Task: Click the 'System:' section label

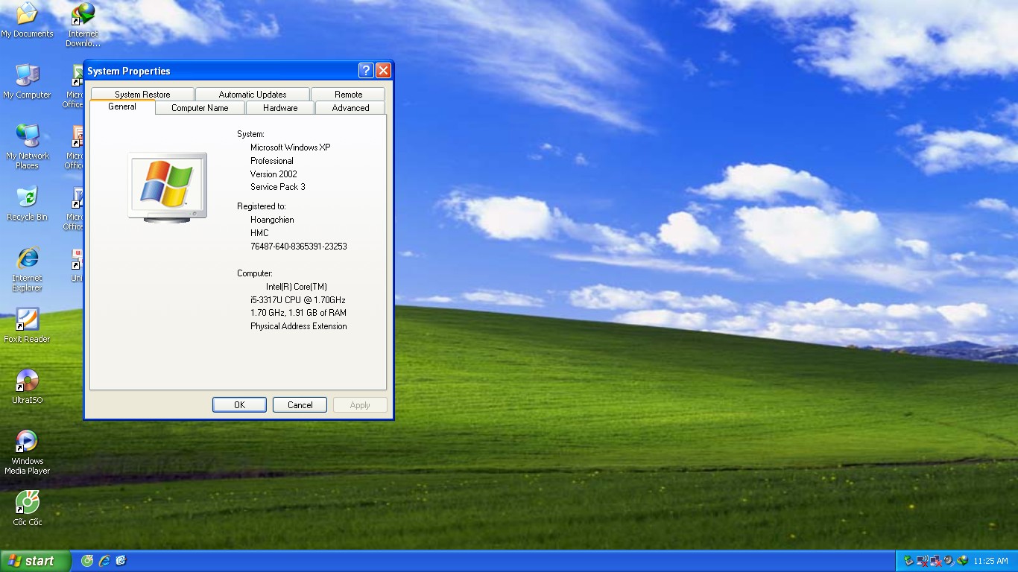Action: [250, 134]
